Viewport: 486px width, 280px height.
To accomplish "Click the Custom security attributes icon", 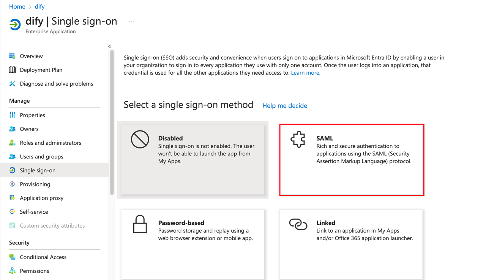I will coord(12,225).
